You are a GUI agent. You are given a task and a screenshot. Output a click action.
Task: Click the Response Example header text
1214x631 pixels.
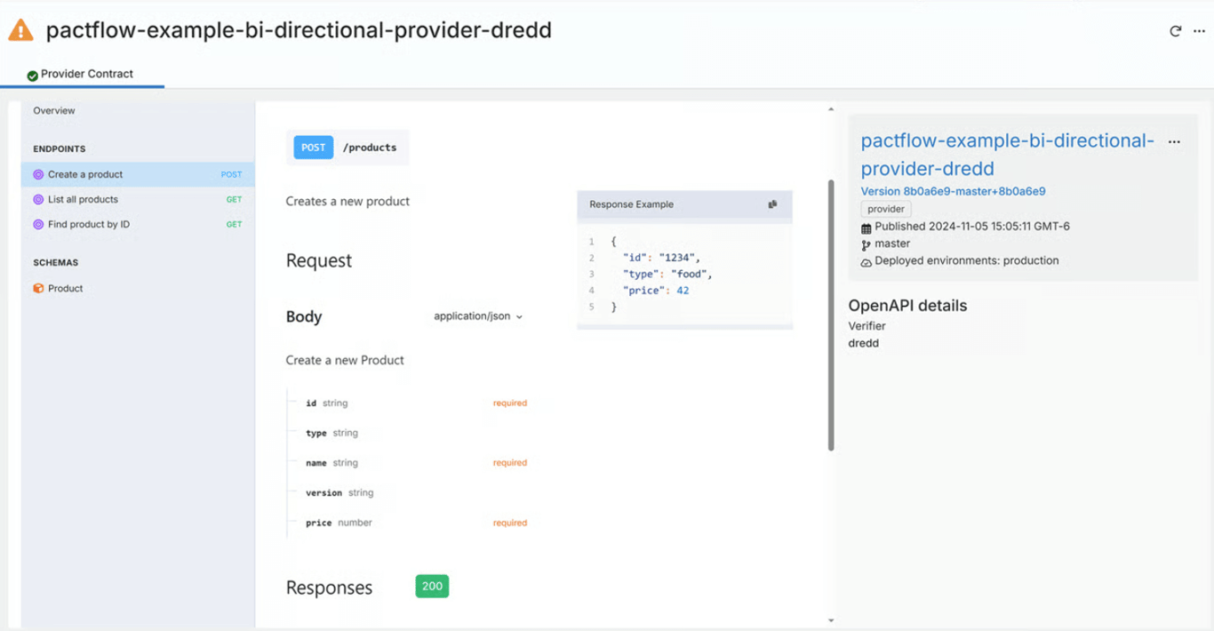631,204
